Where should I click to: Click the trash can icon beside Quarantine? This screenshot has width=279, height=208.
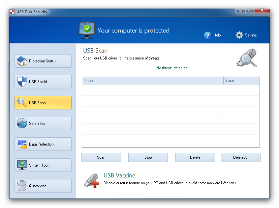[22, 185]
